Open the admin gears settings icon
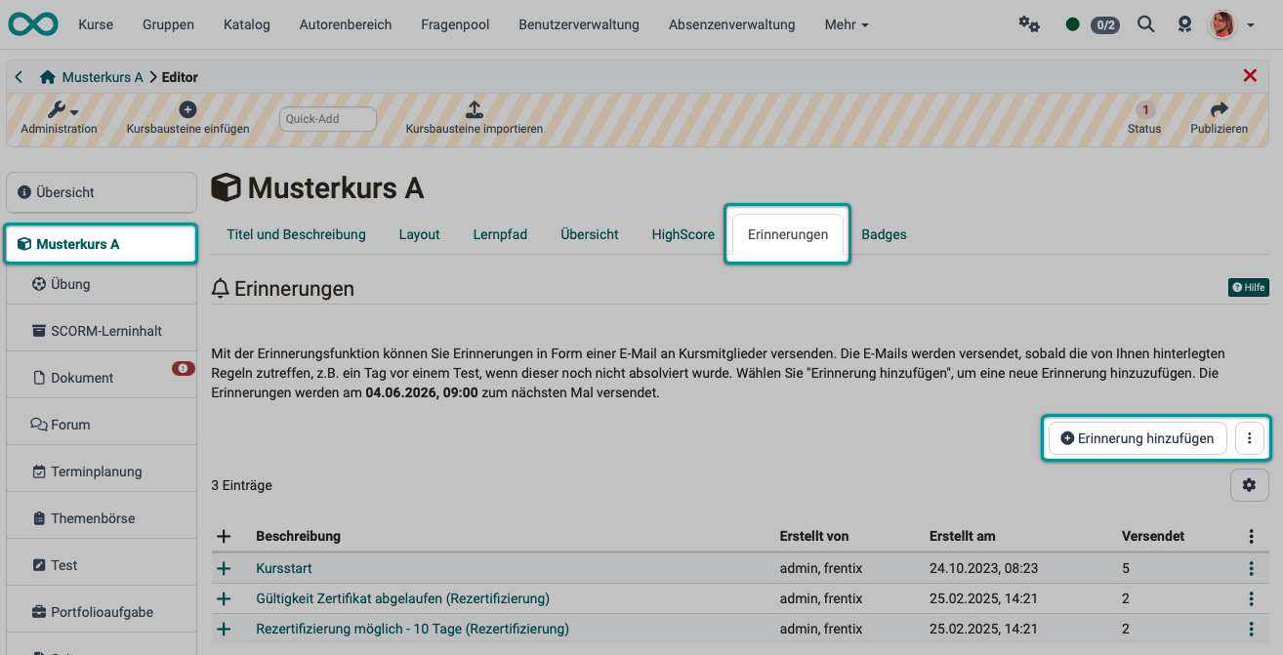Screen dimensions: 1283x655 (x=1029, y=24)
